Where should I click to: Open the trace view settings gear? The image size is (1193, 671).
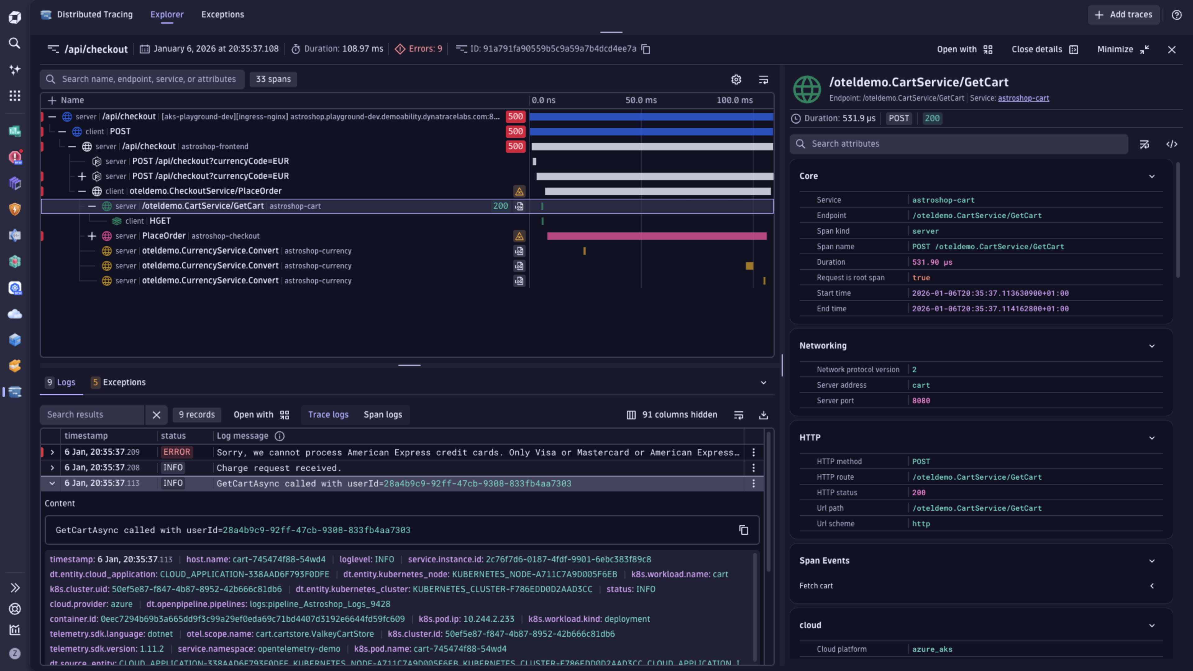point(736,79)
